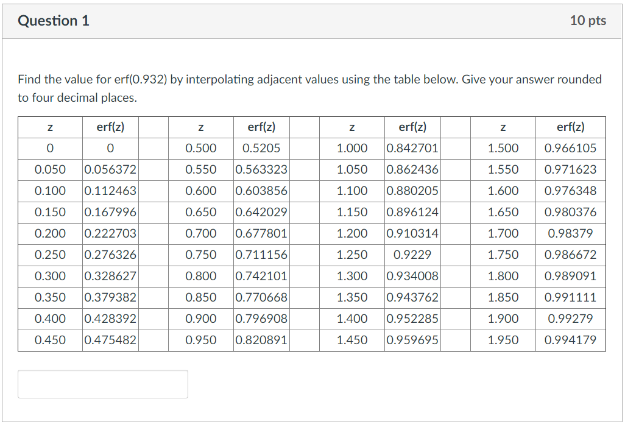This screenshot has width=625, height=424.
Task: Click the cell showing 0.842701
Action: tap(412, 148)
